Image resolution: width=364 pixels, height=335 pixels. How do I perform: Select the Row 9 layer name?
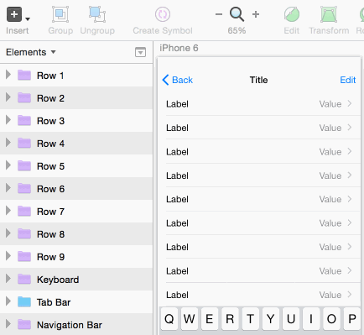coord(50,257)
